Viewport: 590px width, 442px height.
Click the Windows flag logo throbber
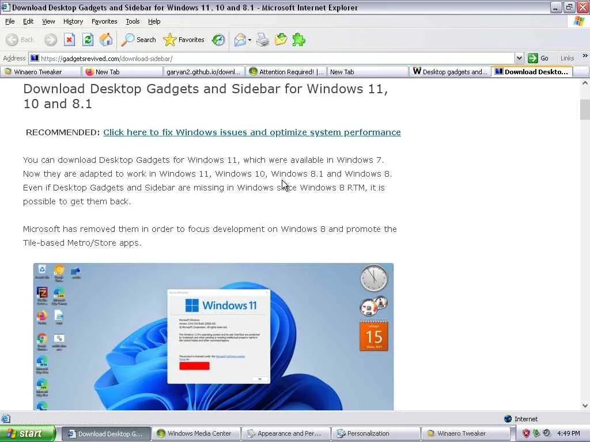(x=578, y=21)
